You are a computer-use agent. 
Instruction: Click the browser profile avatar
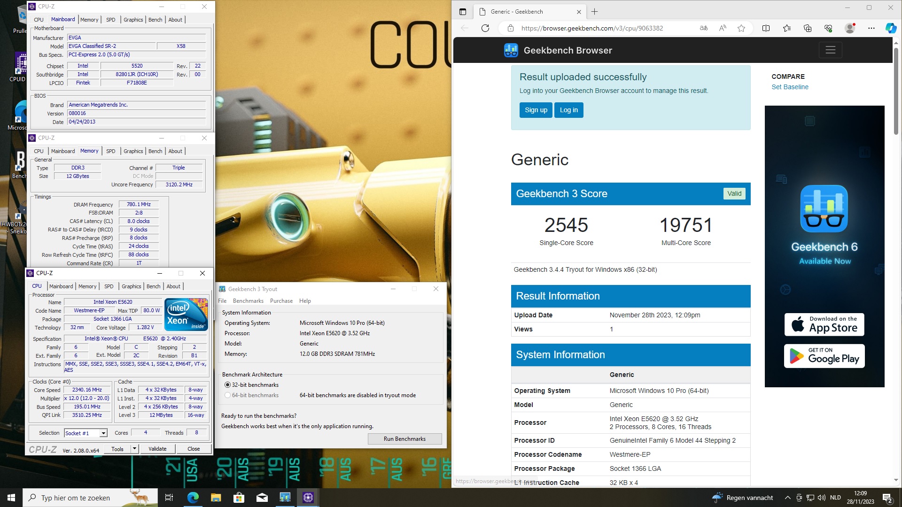850,28
